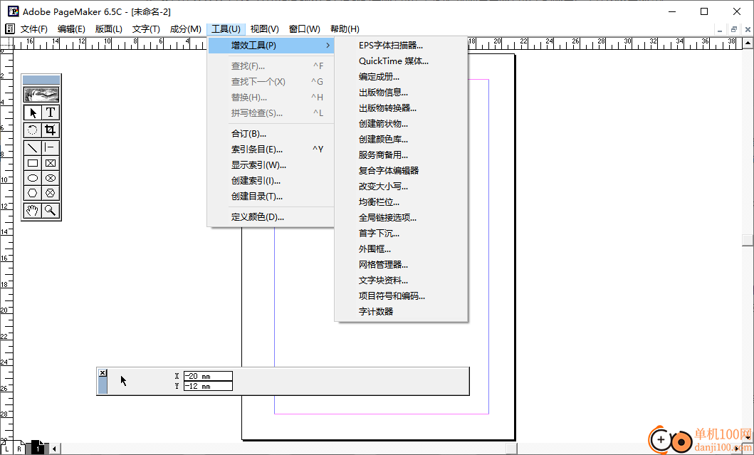
Task: Select the Rotating tool in the toolbox
Action: 33,130
